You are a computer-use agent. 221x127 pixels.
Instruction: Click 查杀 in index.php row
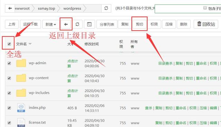click(148, 108)
